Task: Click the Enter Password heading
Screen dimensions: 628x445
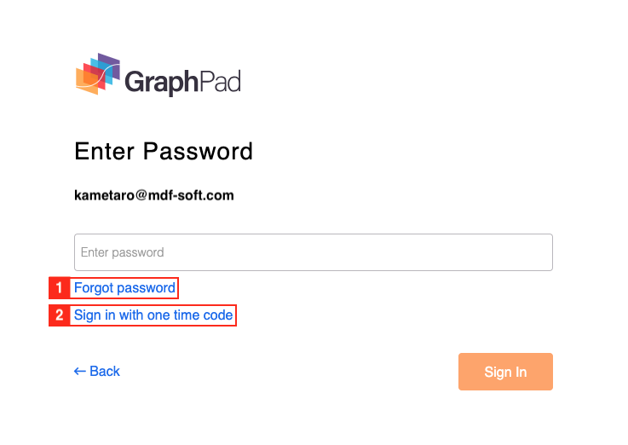Action: (x=164, y=152)
